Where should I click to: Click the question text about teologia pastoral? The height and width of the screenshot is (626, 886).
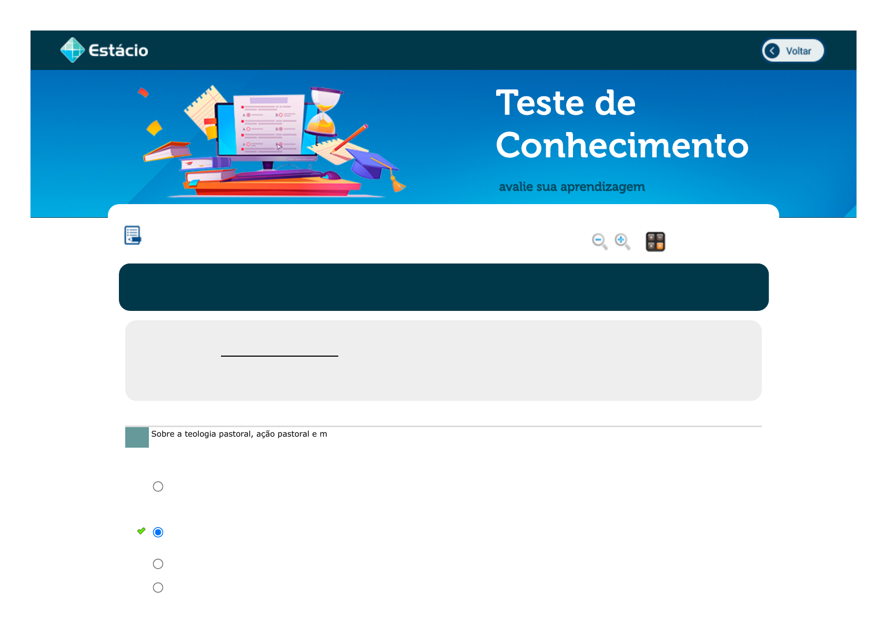239,434
